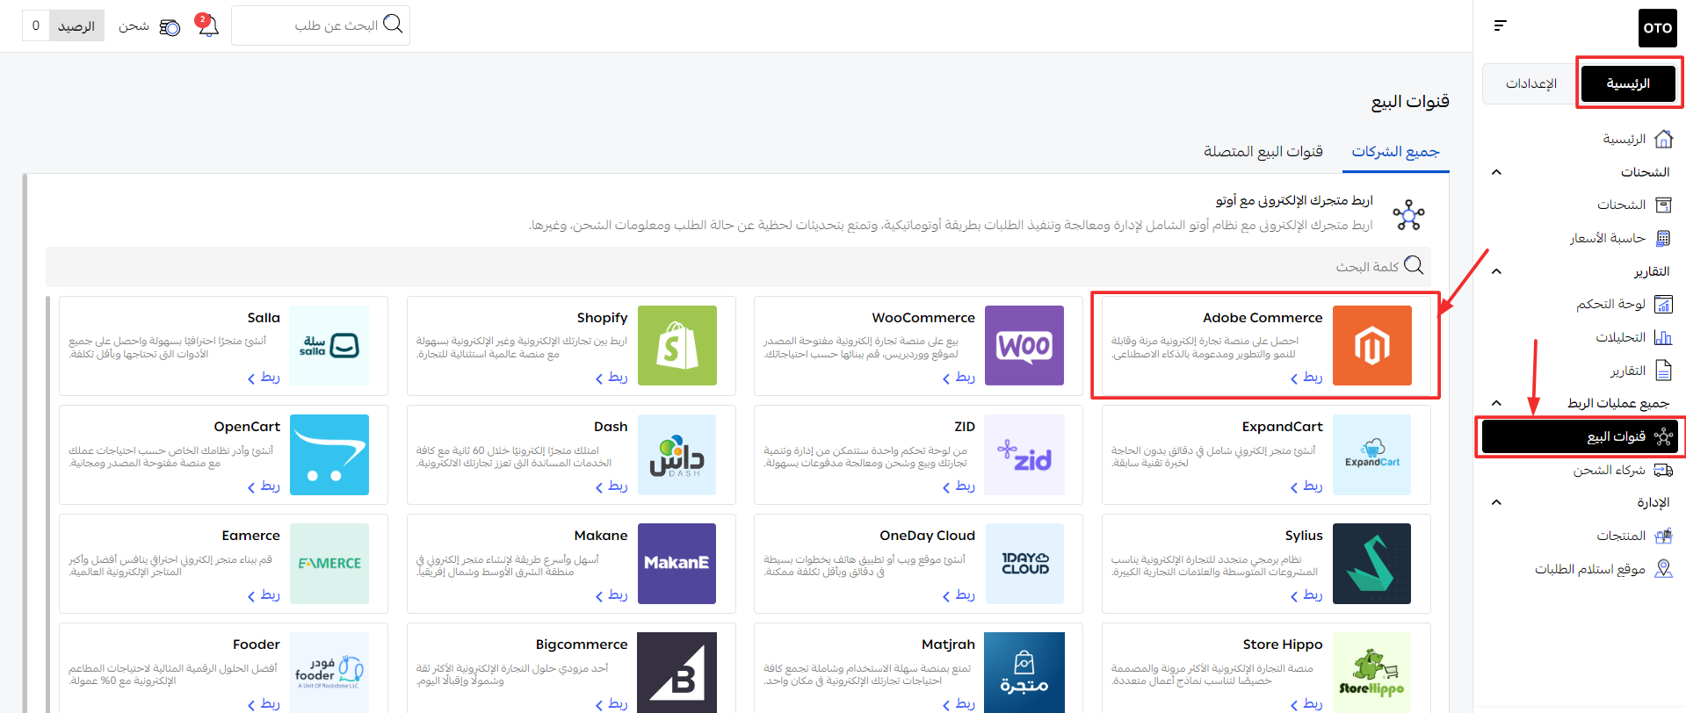The height and width of the screenshot is (713, 1686).
Task: Click ربط link for OneDay Cloud
Action: (x=959, y=594)
